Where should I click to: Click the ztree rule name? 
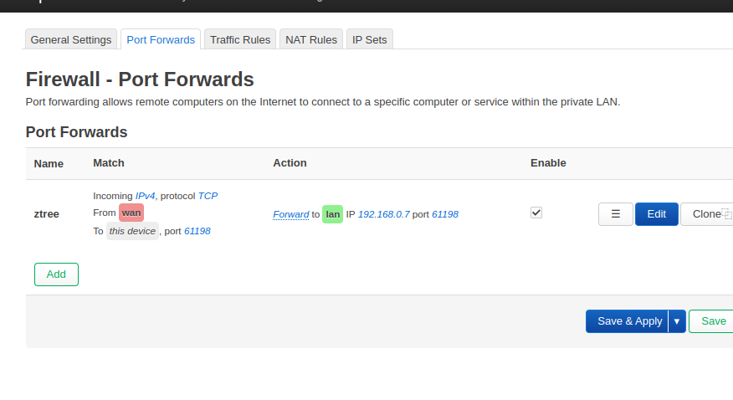coord(46,214)
